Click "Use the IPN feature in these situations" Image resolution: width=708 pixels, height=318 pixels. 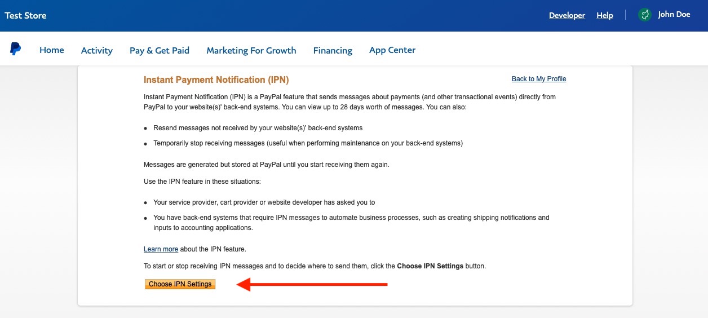tap(202, 182)
